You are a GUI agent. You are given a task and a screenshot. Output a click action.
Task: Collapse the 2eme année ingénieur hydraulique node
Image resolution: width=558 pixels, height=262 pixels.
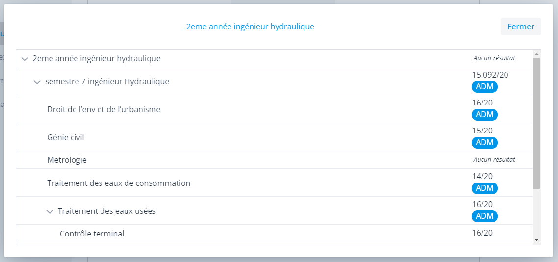click(x=25, y=59)
